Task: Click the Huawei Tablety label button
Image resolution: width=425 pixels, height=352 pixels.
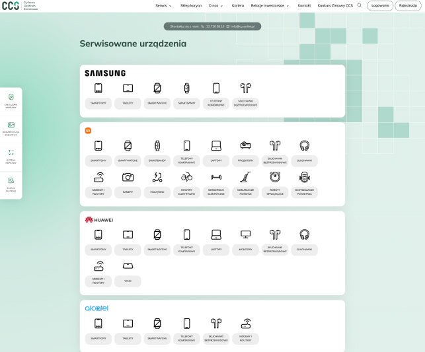Action: pyautogui.click(x=128, y=250)
